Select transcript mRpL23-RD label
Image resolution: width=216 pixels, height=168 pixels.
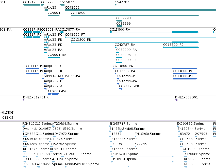(x=53, y=45)
